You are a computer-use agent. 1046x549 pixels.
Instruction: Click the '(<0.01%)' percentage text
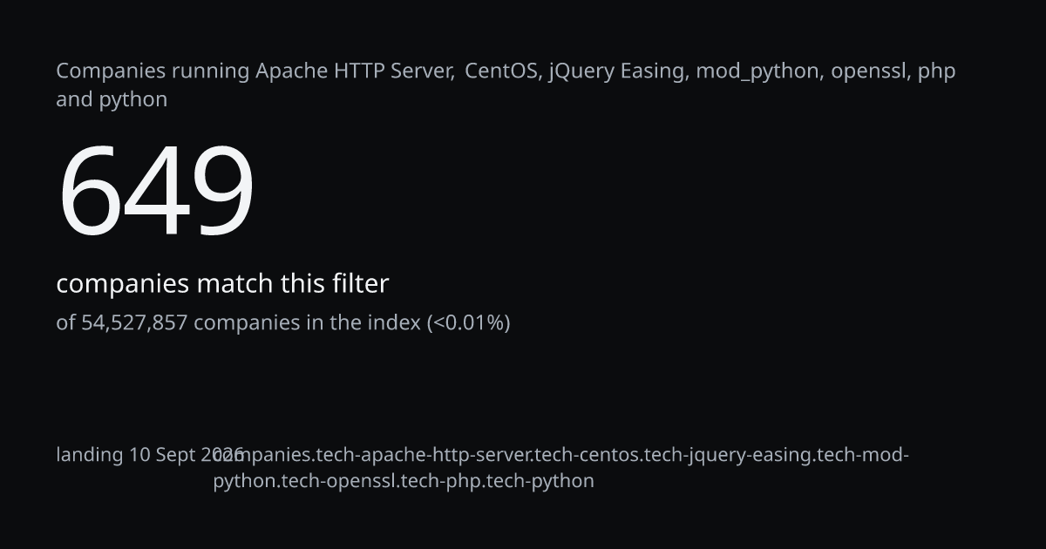[x=468, y=322]
